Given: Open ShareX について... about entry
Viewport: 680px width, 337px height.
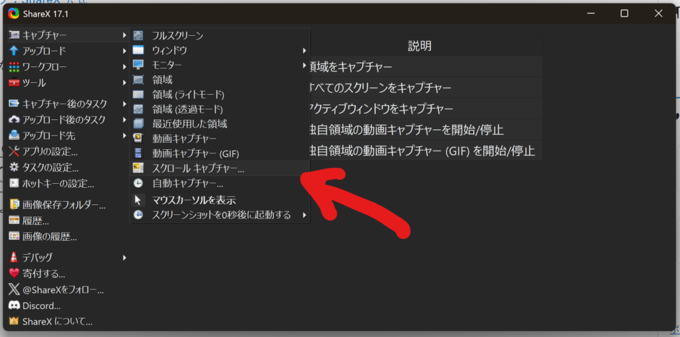Looking at the screenshot, I should pos(68,321).
